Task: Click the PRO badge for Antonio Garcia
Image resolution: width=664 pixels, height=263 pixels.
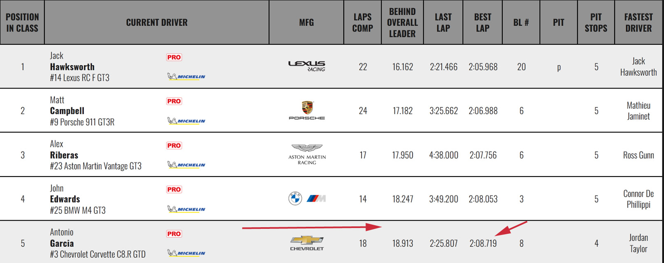Action: coord(174,234)
